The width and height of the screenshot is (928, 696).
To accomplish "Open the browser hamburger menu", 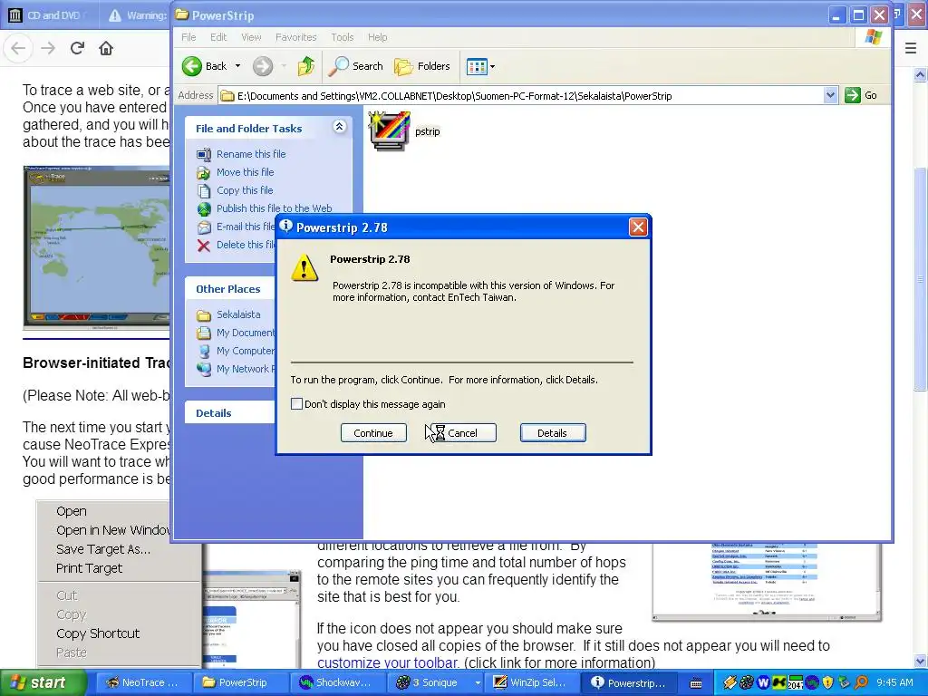I will point(911,49).
